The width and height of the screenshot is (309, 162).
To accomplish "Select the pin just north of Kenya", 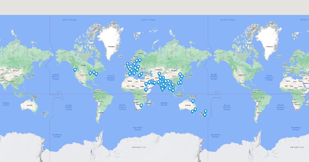I will click(146, 90).
